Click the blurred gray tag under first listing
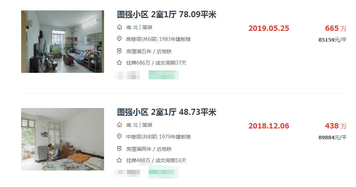This screenshot has width=356, height=187. coord(129,75)
